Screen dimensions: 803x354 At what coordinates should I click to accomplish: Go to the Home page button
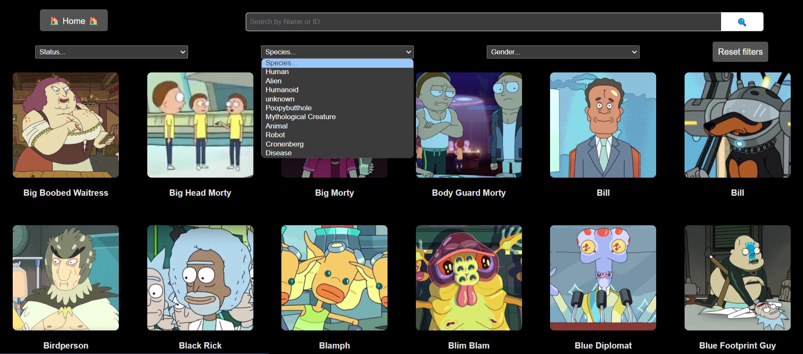74,20
